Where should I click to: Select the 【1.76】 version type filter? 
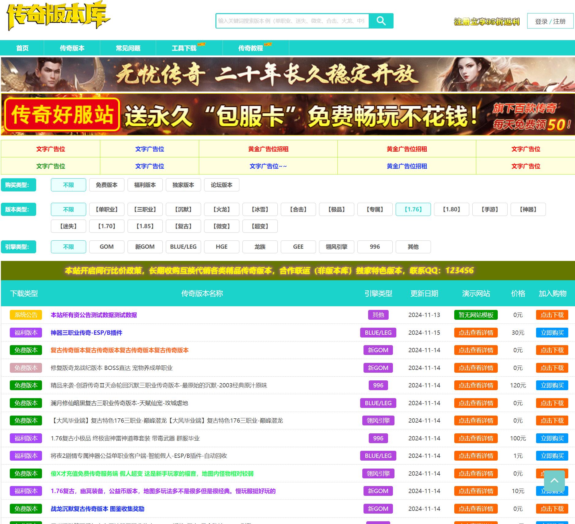pos(413,209)
